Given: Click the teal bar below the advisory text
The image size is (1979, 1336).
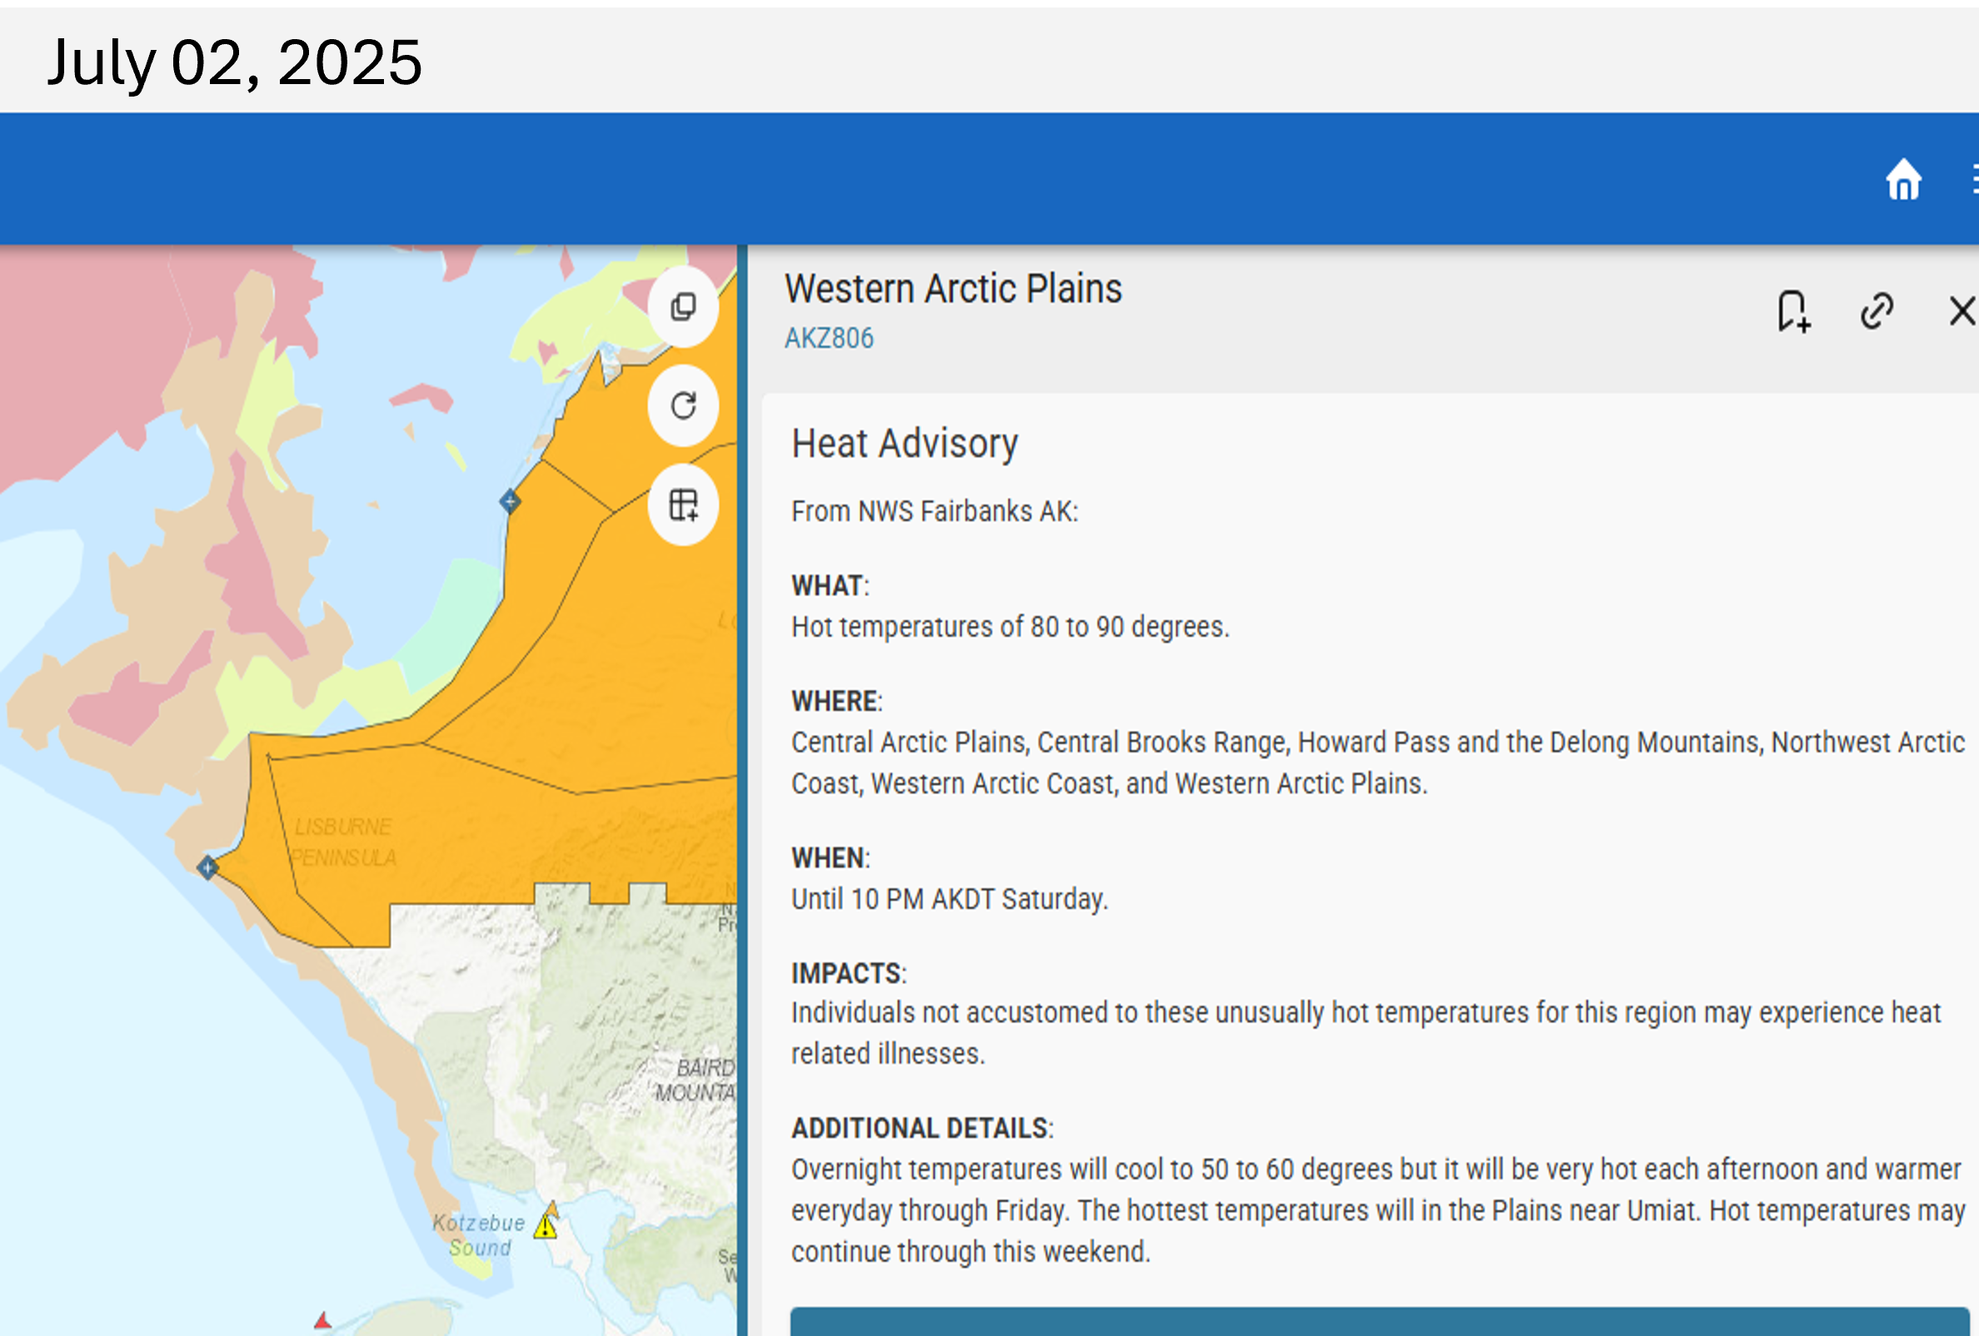Looking at the screenshot, I should coord(1379,1322).
